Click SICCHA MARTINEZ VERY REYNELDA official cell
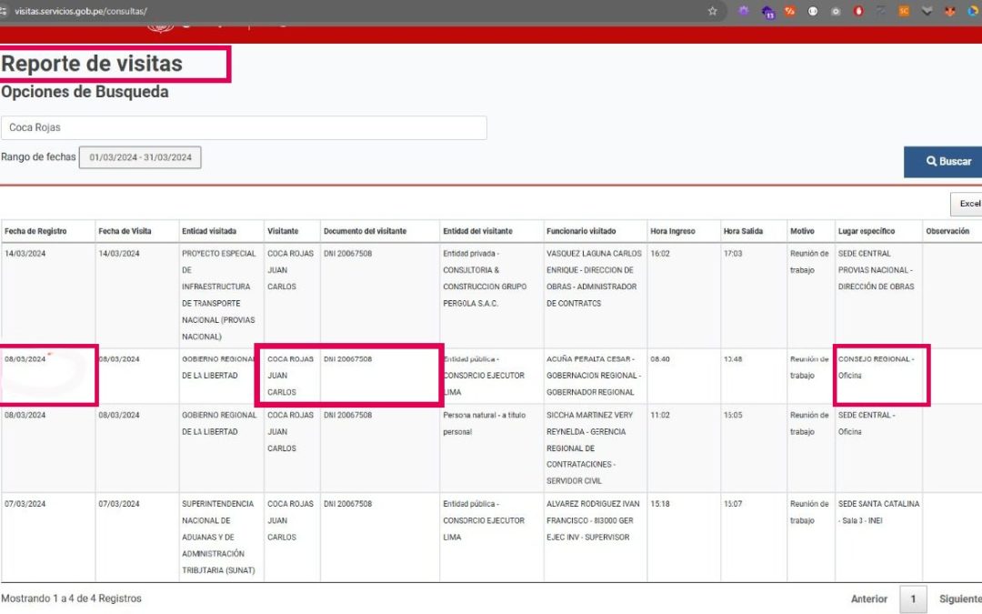Screen dimensions: 982x614 (595, 448)
